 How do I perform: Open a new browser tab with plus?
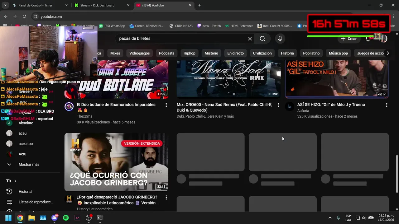coord(199,5)
